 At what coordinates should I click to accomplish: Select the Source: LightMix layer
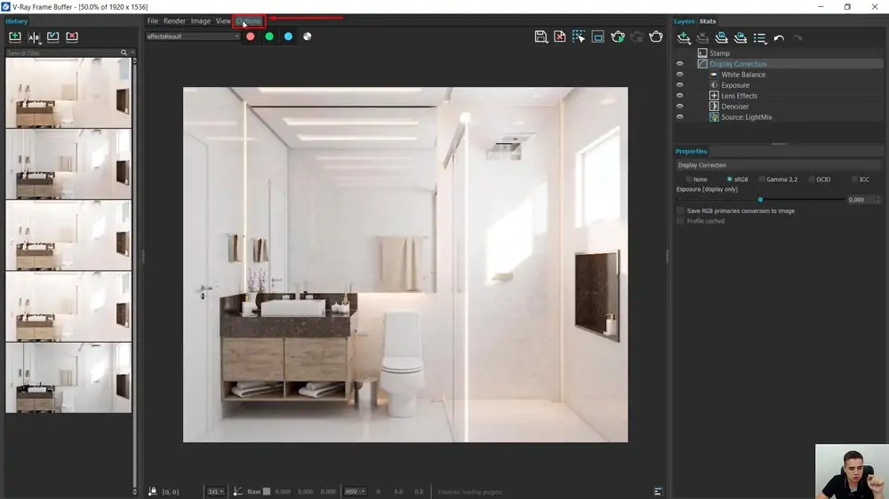[746, 117]
